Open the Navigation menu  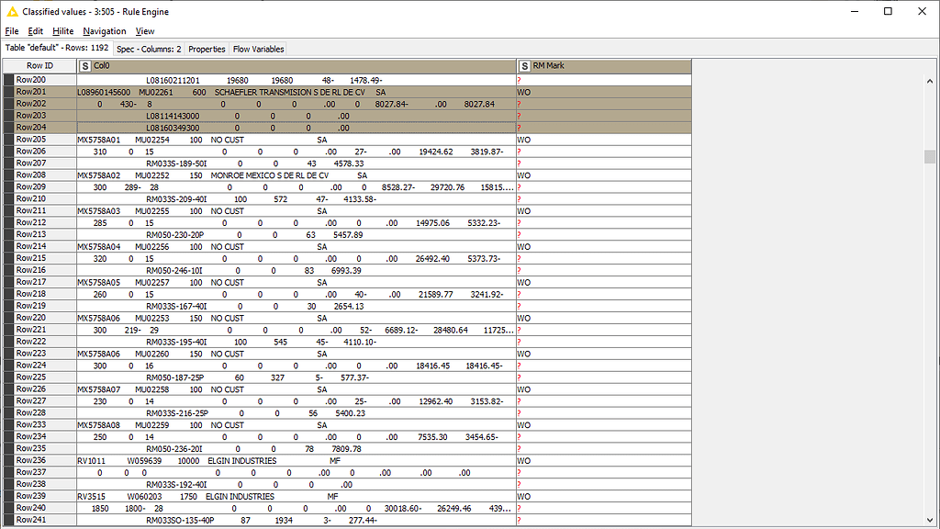pos(105,30)
